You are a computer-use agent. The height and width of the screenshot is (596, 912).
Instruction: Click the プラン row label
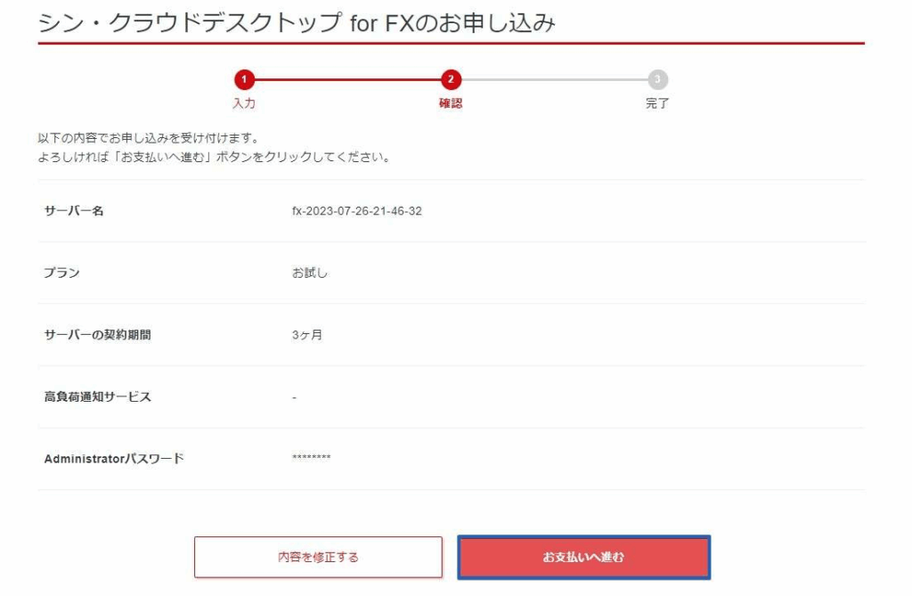(x=61, y=273)
